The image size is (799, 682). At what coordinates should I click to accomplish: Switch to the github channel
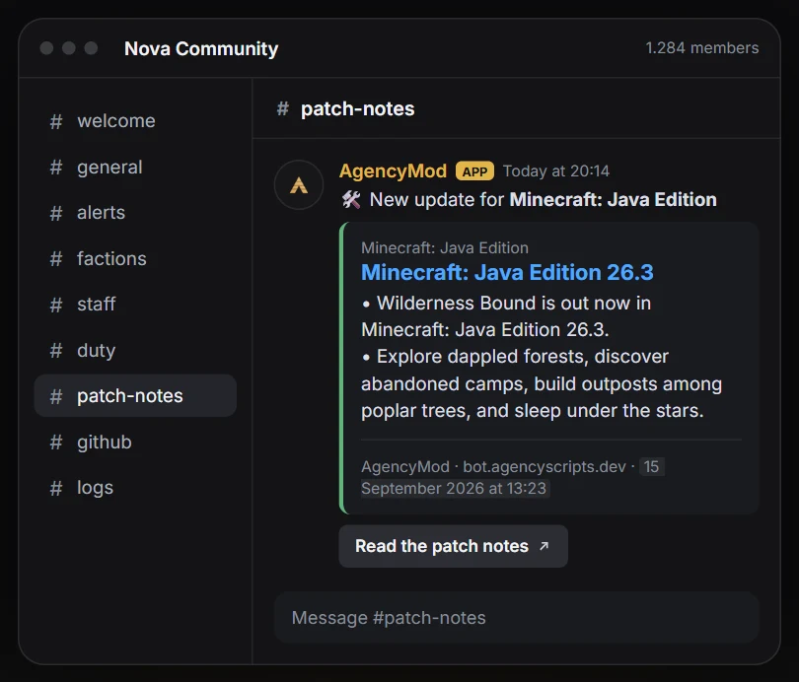135,442
